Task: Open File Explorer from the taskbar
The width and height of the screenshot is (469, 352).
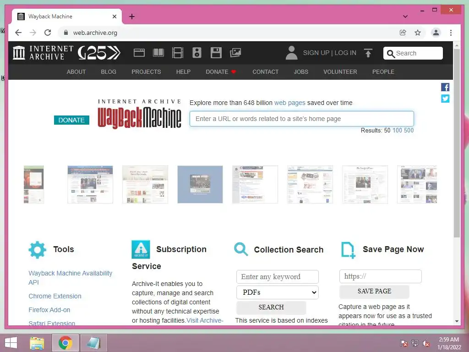Action: point(37,343)
